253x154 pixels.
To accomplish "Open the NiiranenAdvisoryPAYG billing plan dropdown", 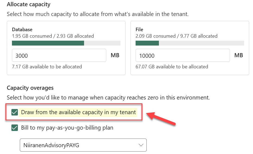I will click(83, 145).
